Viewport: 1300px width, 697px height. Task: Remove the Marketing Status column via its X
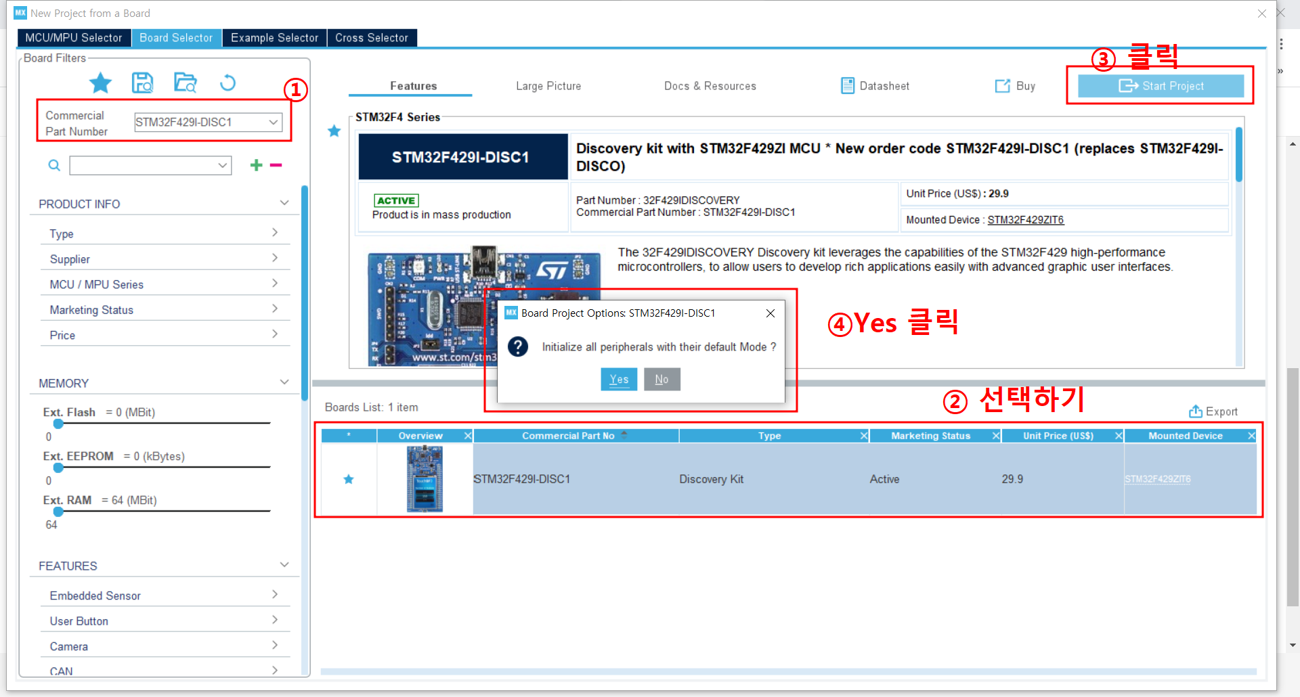click(996, 436)
